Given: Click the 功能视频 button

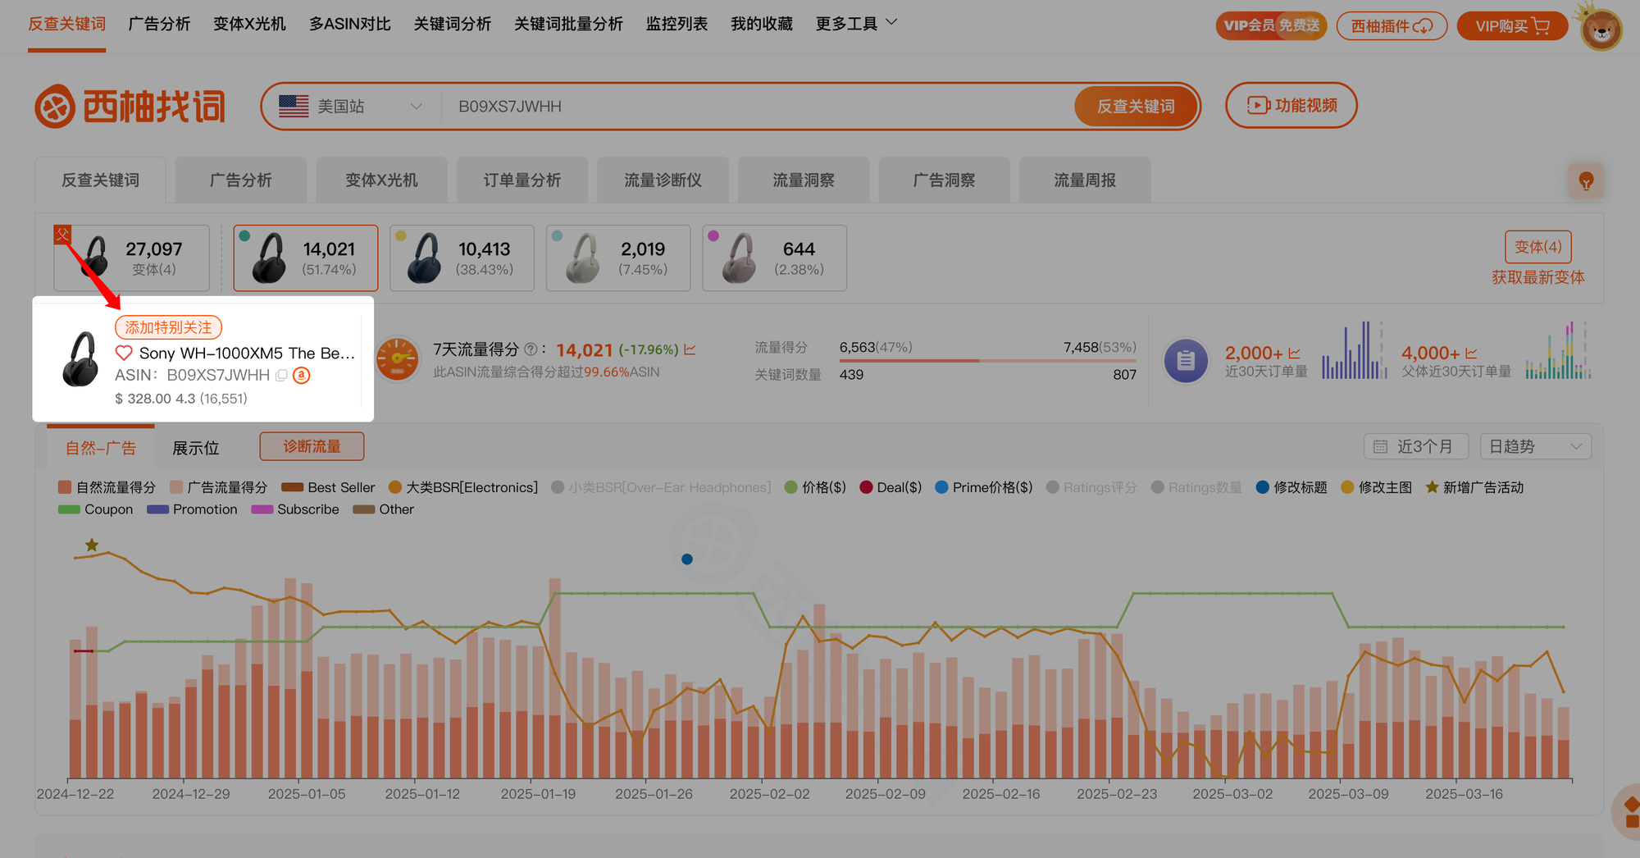Looking at the screenshot, I should coord(1291,106).
